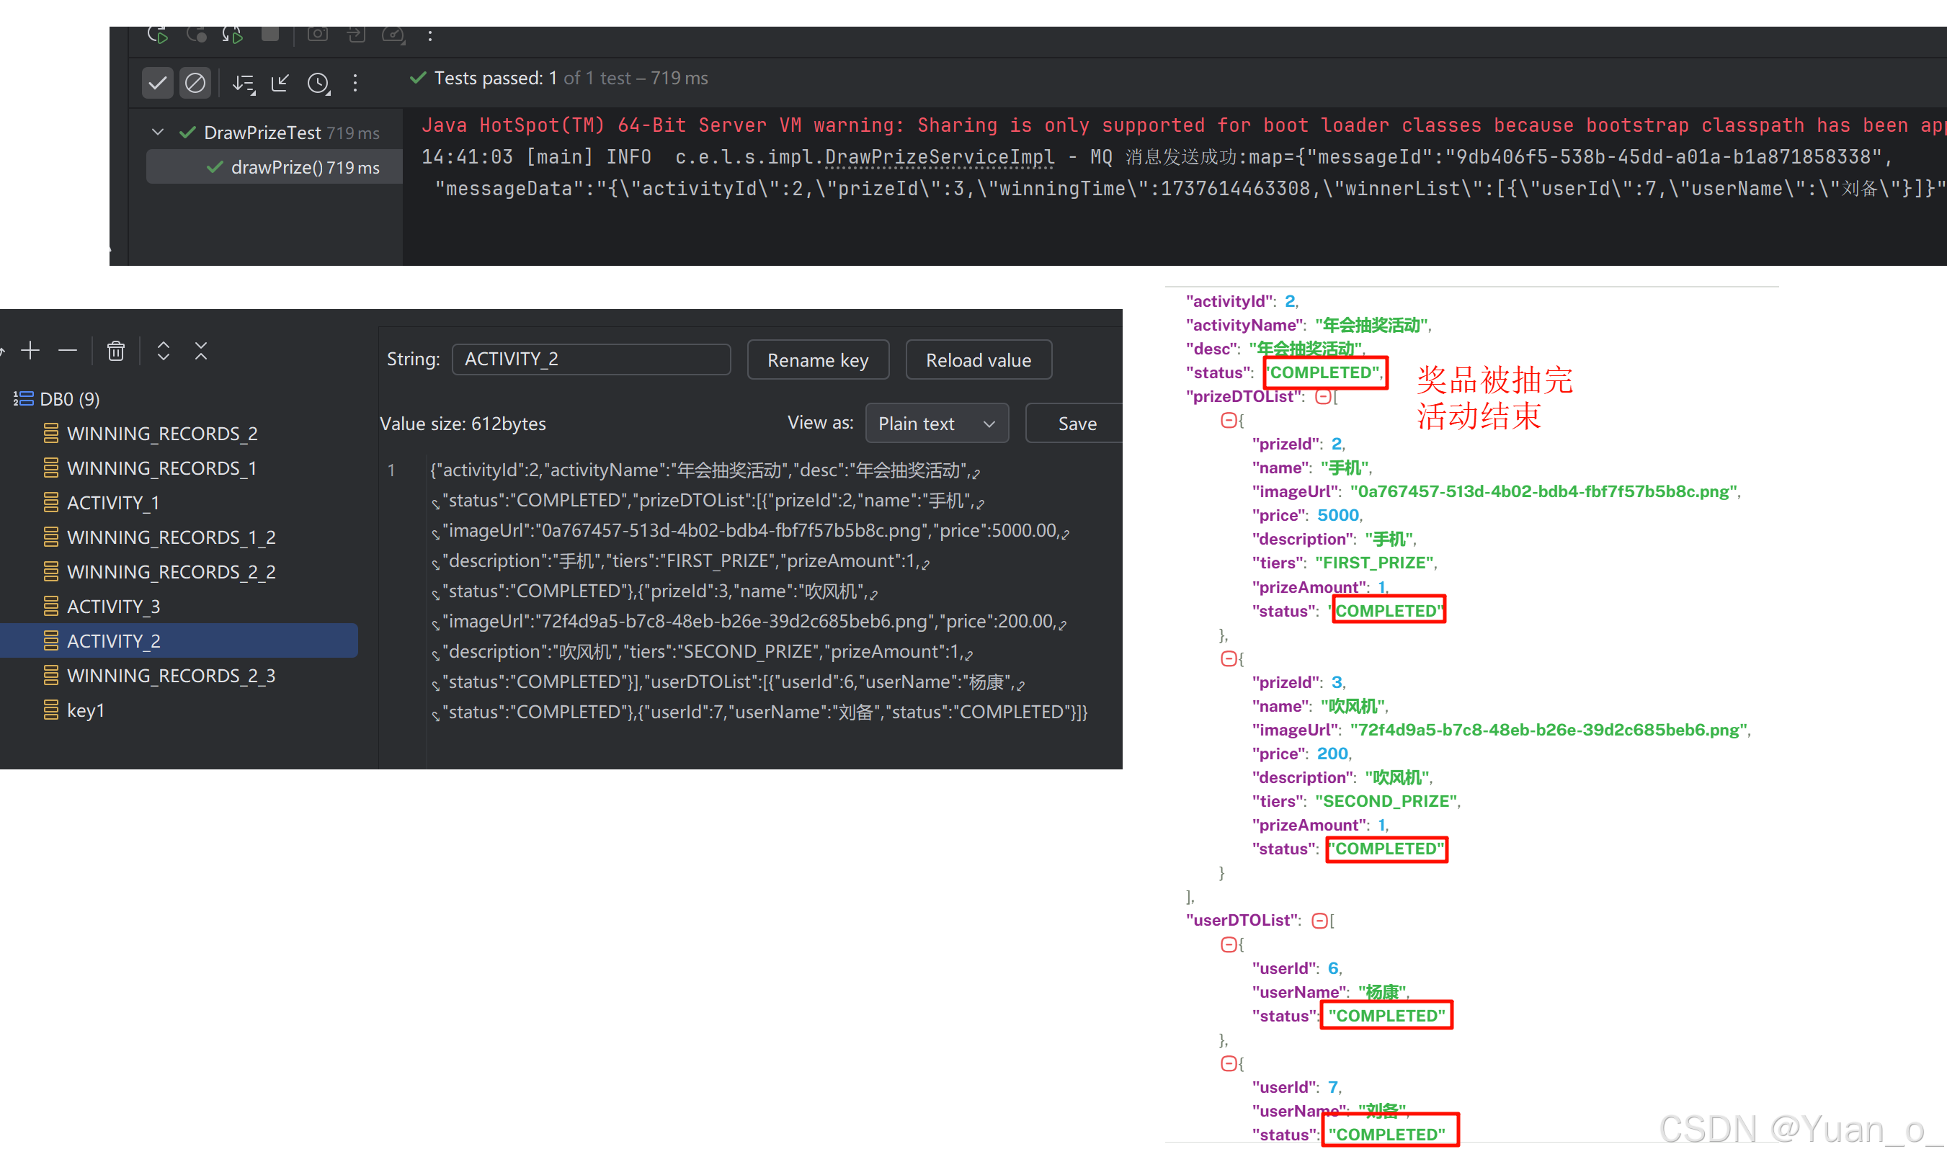Click the ACTIVITY_2 key name field
The image size is (1947, 1162).
pyautogui.click(x=591, y=359)
